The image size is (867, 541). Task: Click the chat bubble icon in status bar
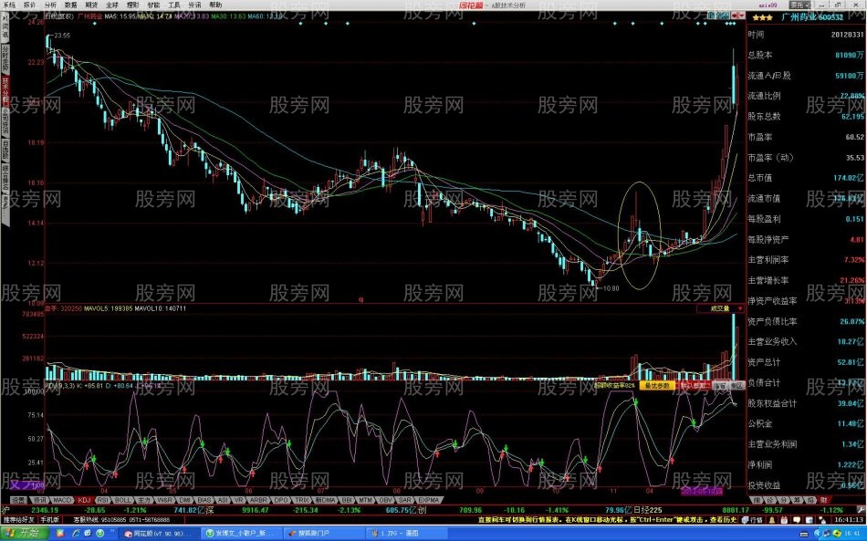pos(797,520)
